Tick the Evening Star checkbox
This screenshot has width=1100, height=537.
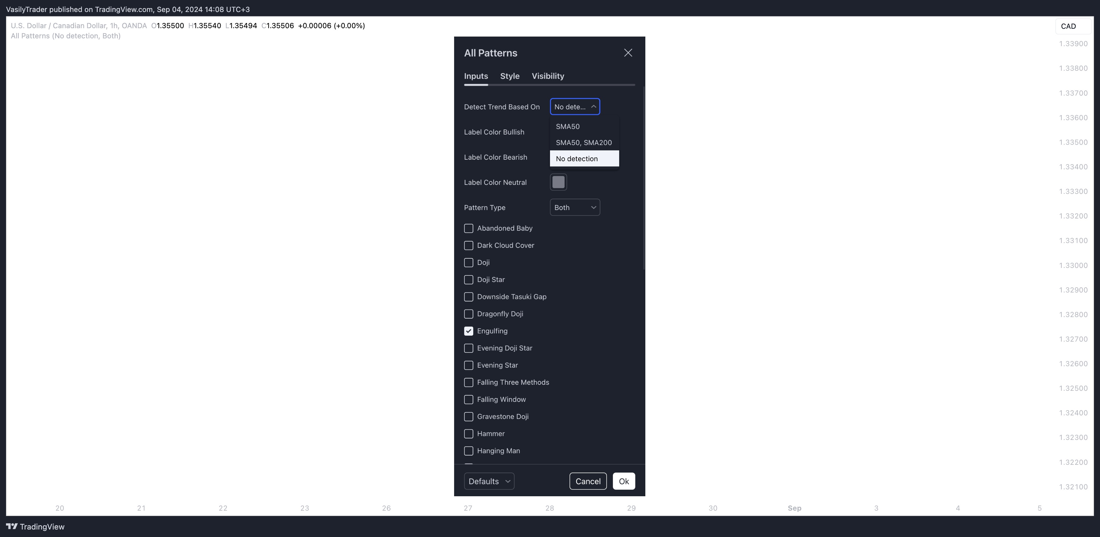468,365
